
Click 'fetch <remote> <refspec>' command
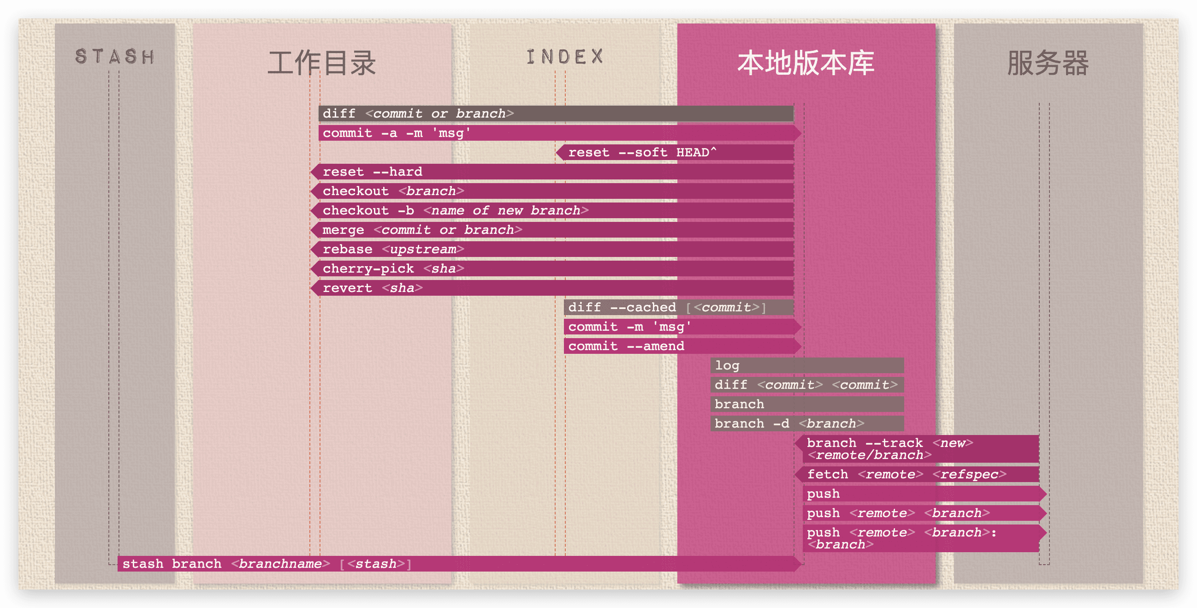pos(917,474)
